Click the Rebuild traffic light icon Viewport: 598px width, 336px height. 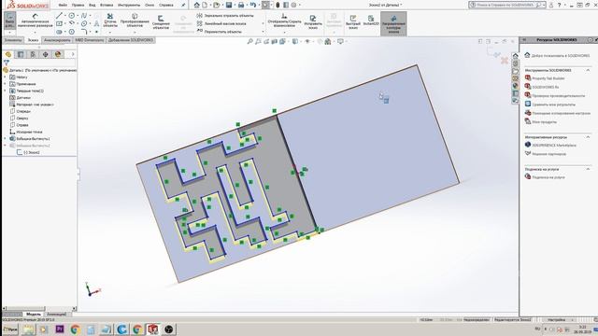[278, 5]
